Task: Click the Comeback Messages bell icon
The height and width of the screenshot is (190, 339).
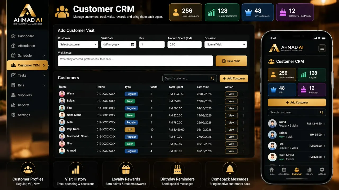Action: point(230,170)
